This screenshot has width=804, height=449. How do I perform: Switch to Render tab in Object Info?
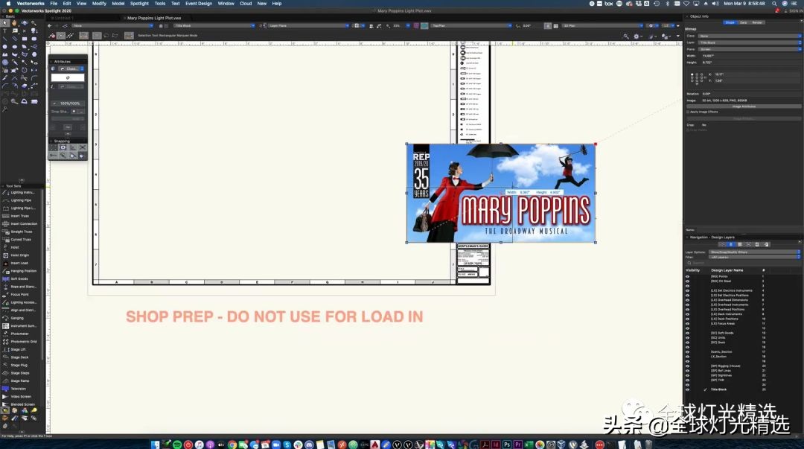click(x=757, y=22)
